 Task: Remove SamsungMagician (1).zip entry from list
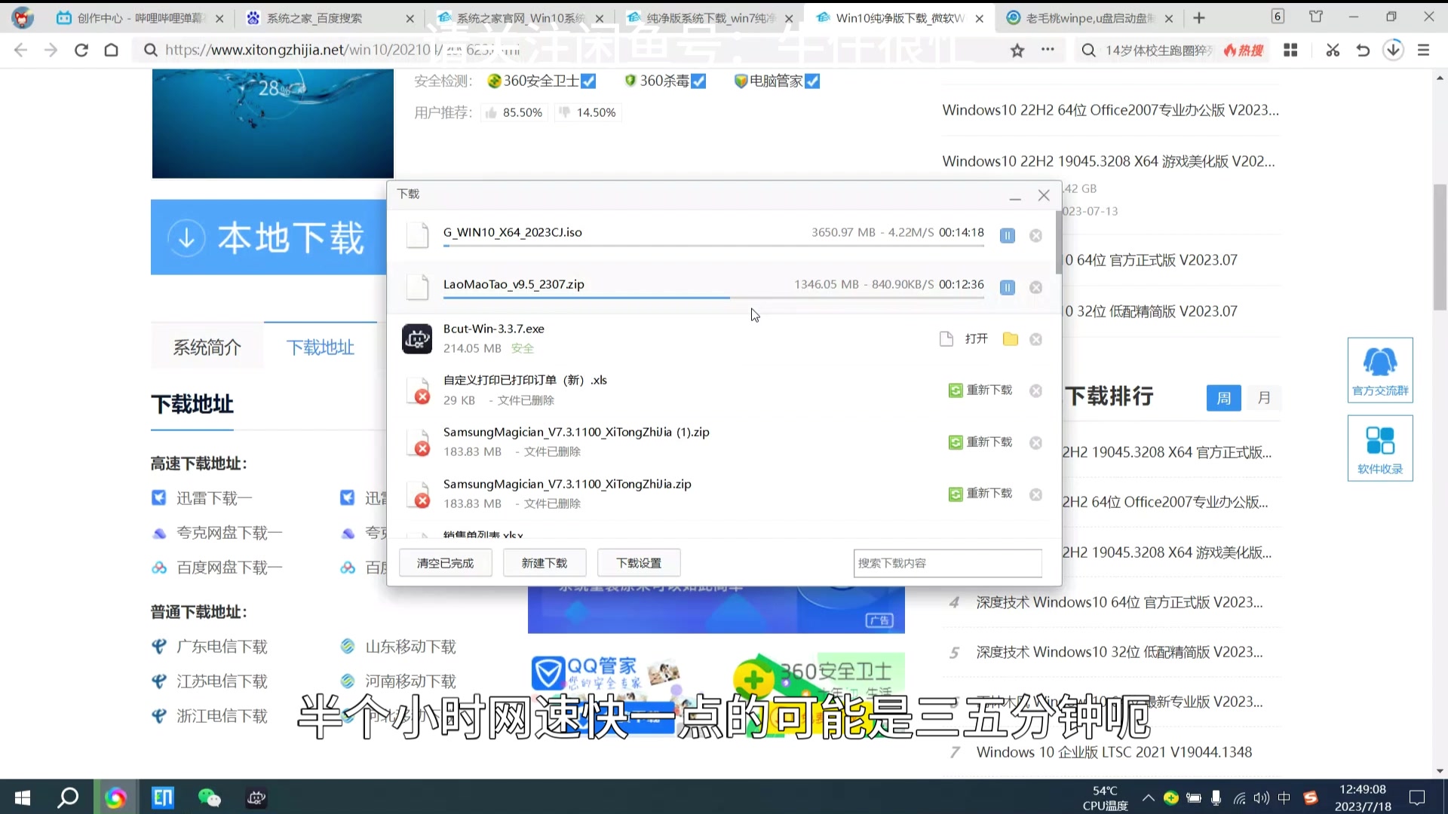click(1035, 442)
